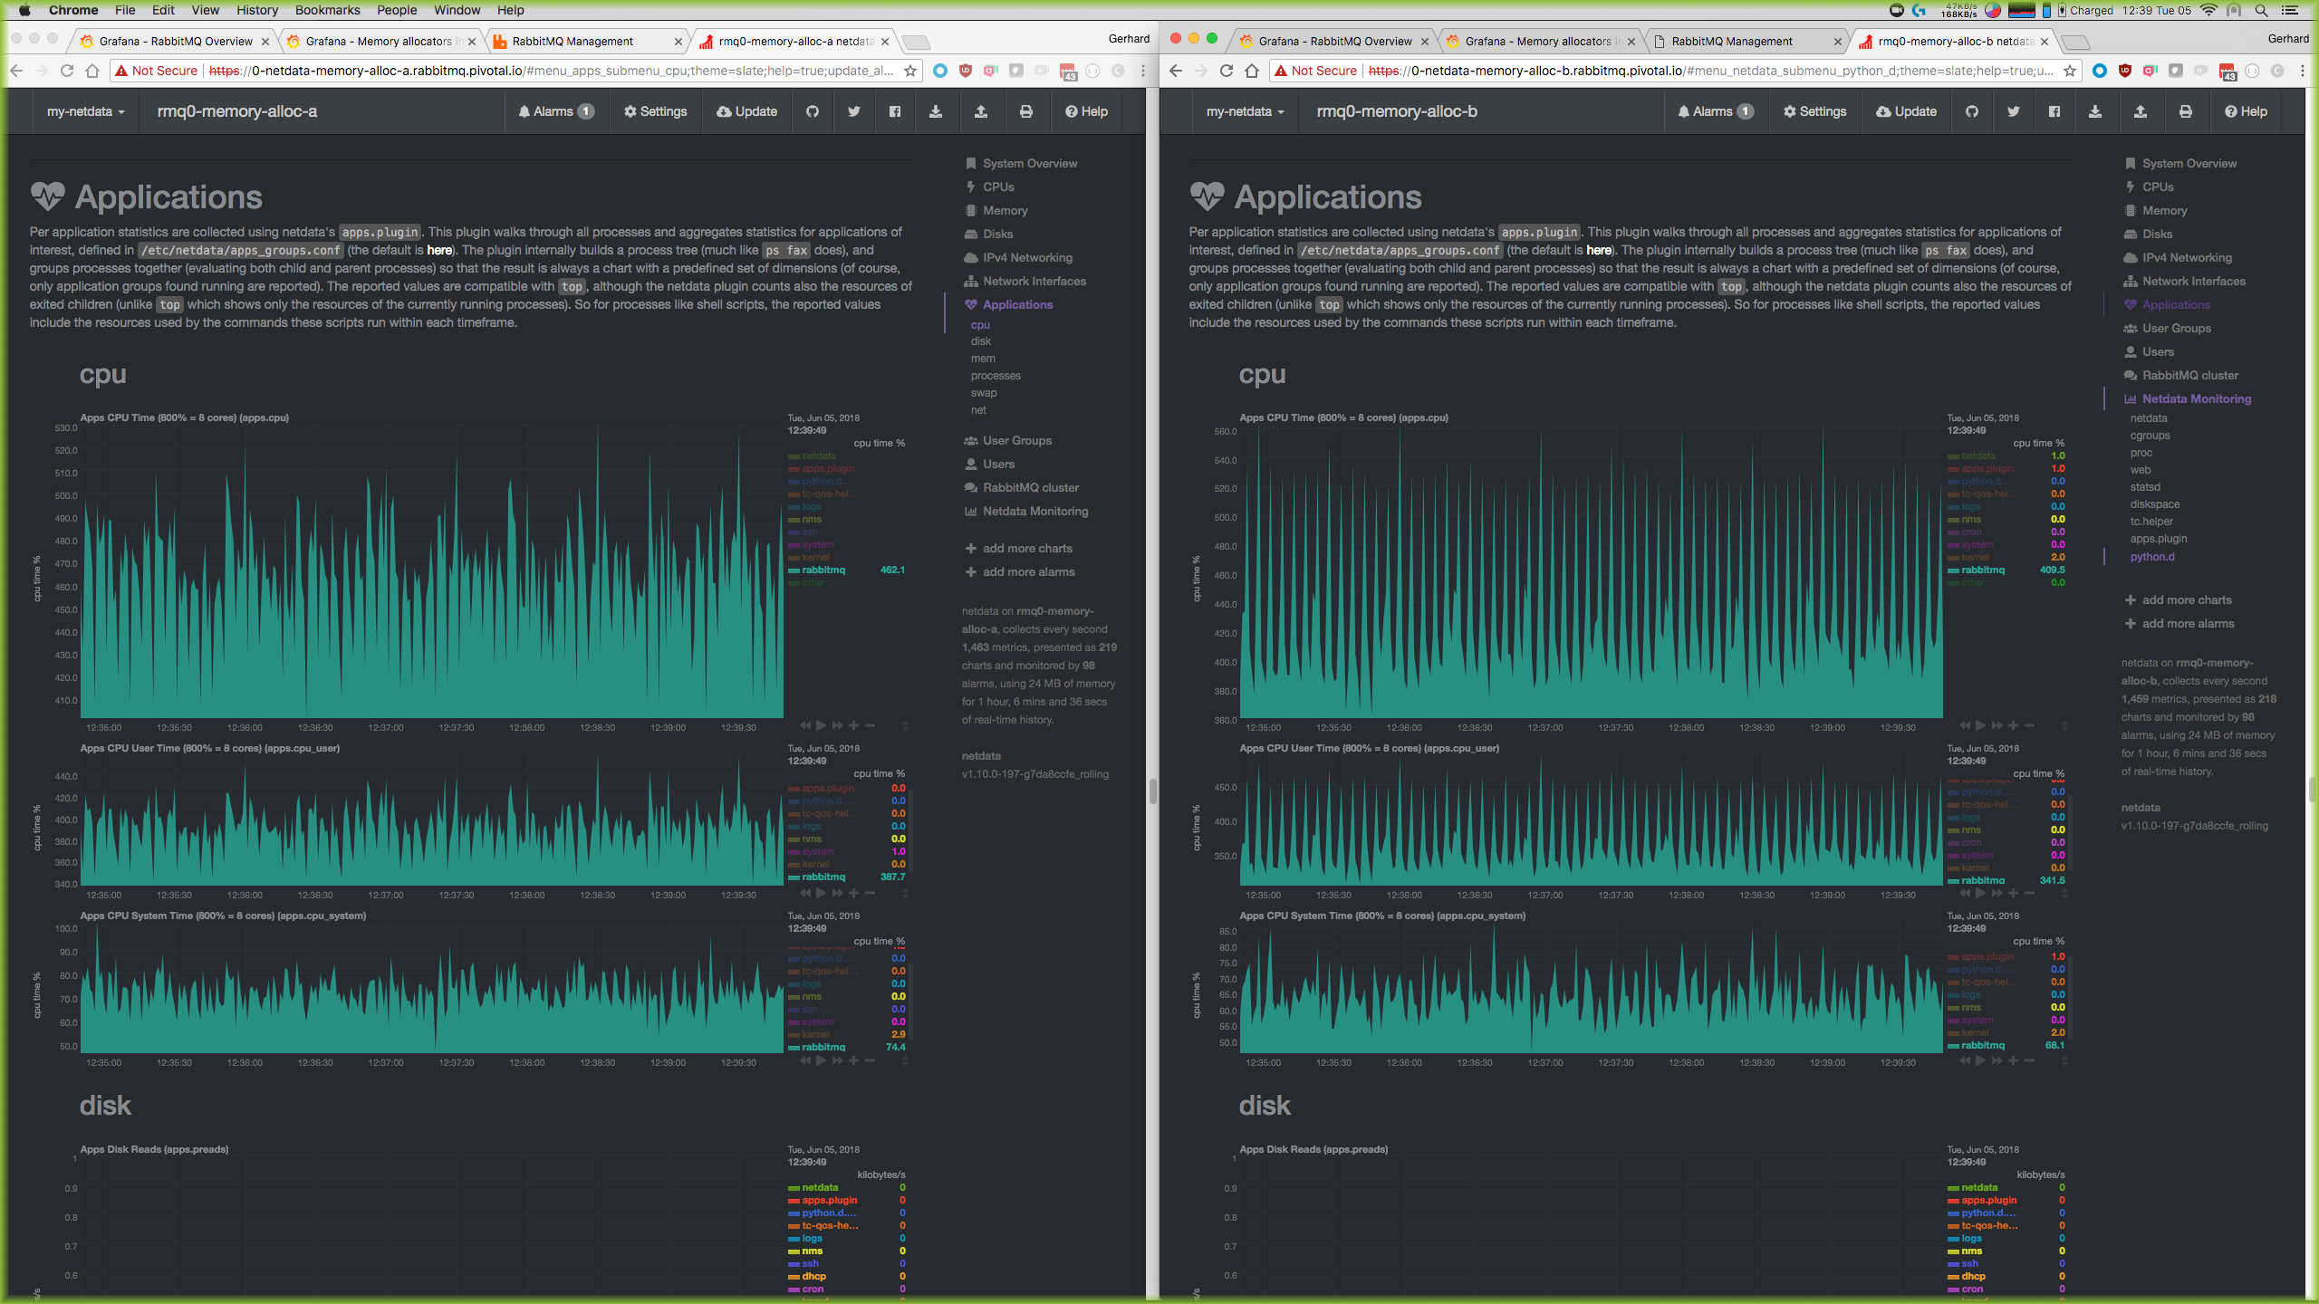
Task: Toggle netdata dimension in left Apps CPU Time legend
Action: pos(819,455)
